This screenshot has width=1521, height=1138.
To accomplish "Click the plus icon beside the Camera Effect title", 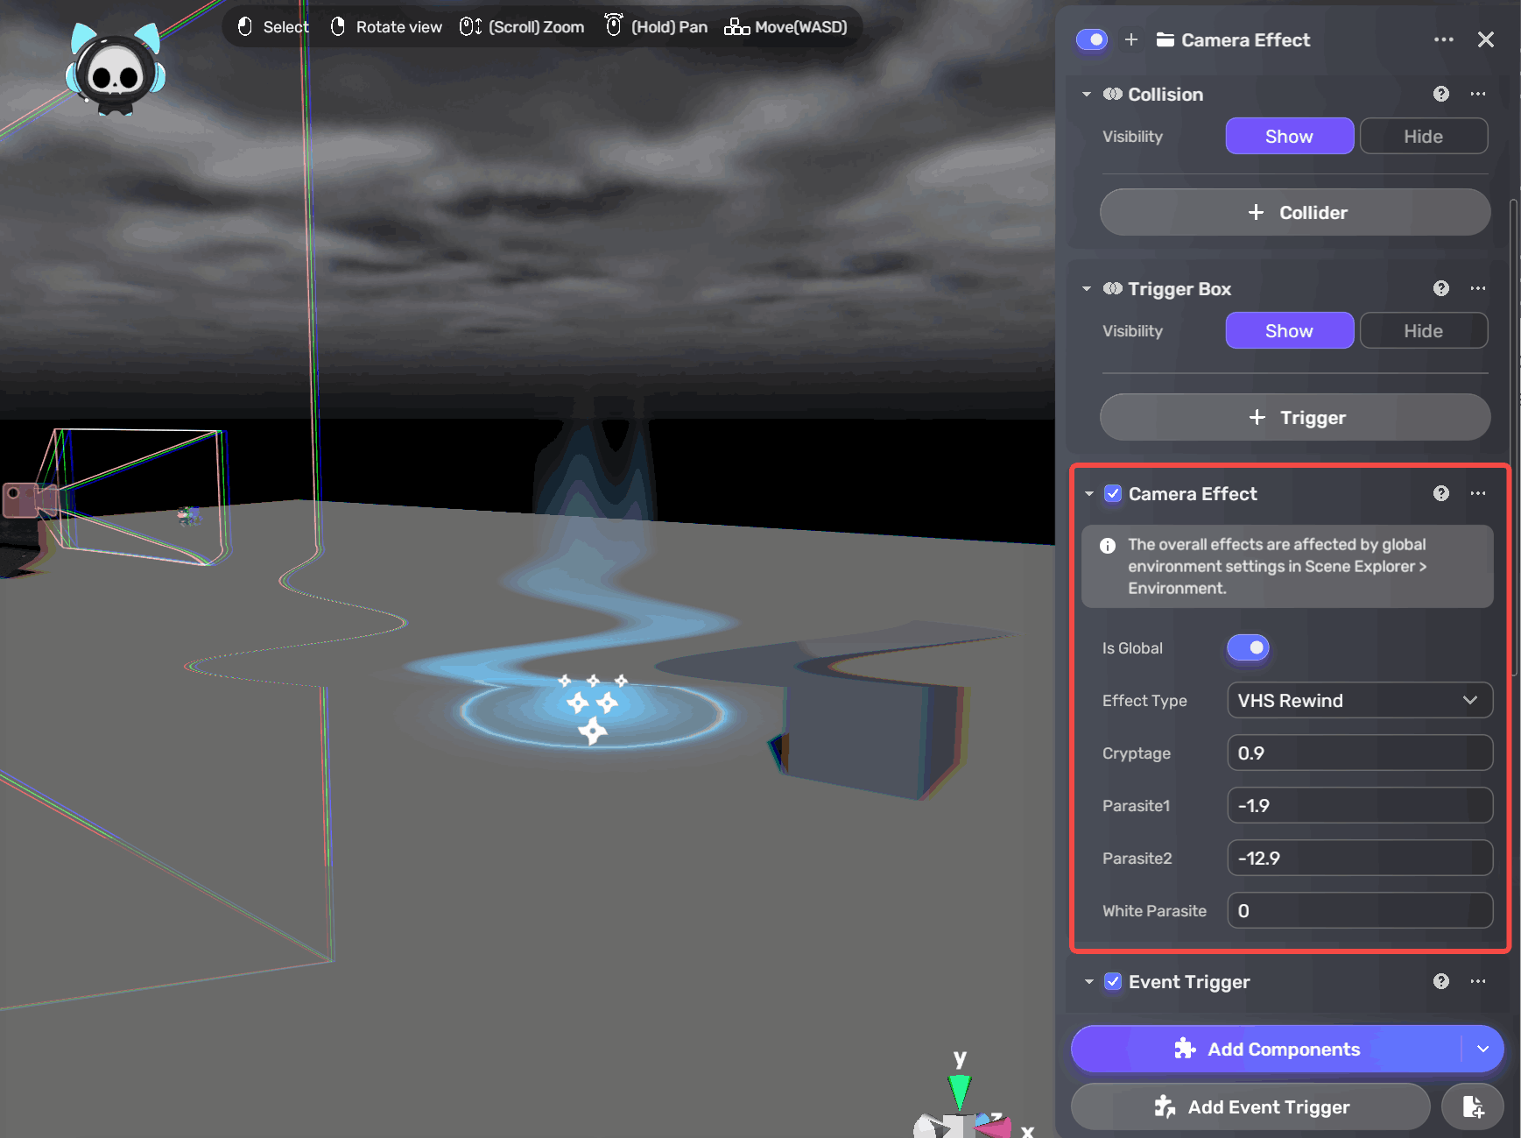I will pyautogui.click(x=1131, y=40).
